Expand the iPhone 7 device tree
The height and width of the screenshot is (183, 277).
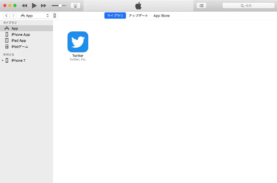tap(3, 60)
